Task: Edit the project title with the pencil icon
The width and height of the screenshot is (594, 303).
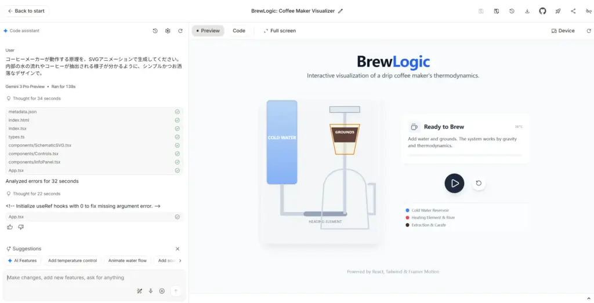Action: [x=341, y=11]
